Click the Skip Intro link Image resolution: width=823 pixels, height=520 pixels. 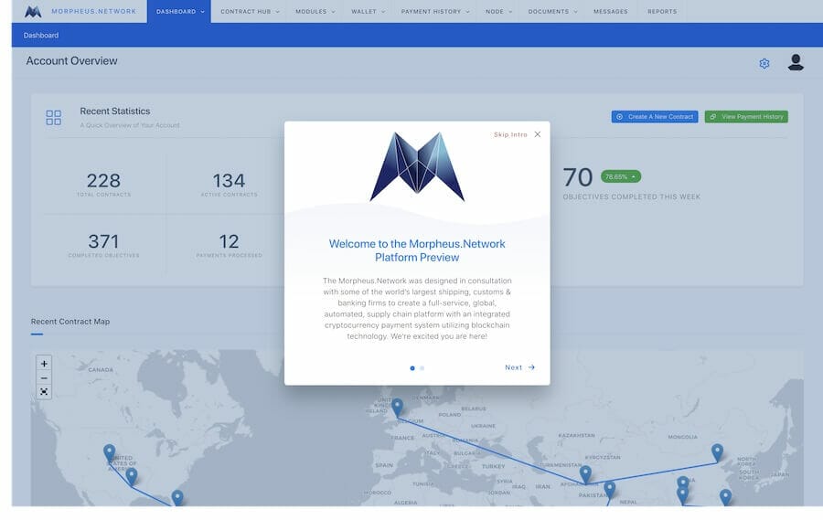[510, 134]
